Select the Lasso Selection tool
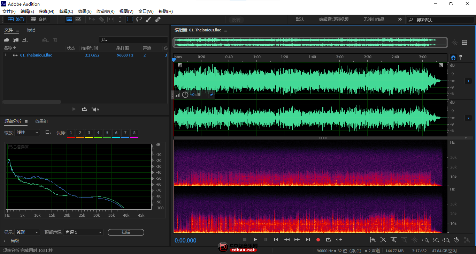The image size is (476, 254). pos(139,20)
